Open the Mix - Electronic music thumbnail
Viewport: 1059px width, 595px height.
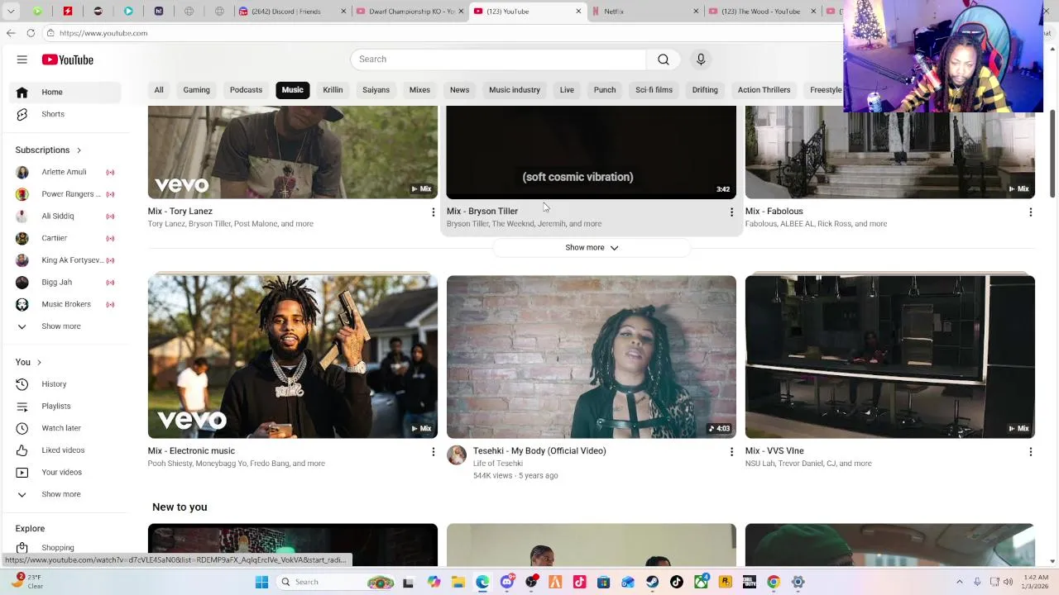coord(293,356)
